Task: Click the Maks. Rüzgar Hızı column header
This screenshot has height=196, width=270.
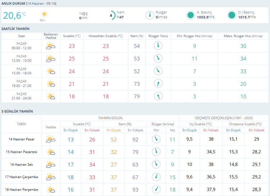Action: (x=243, y=36)
